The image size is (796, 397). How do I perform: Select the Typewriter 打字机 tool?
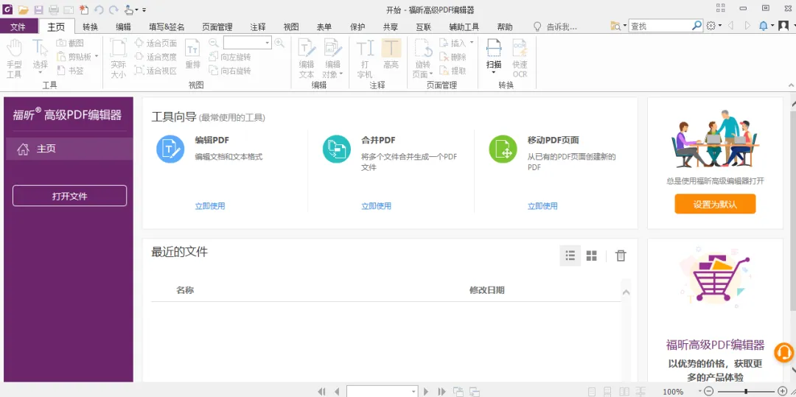[x=365, y=58]
